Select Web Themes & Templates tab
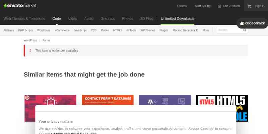268x134 pixels. pyautogui.click(x=24, y=19)
